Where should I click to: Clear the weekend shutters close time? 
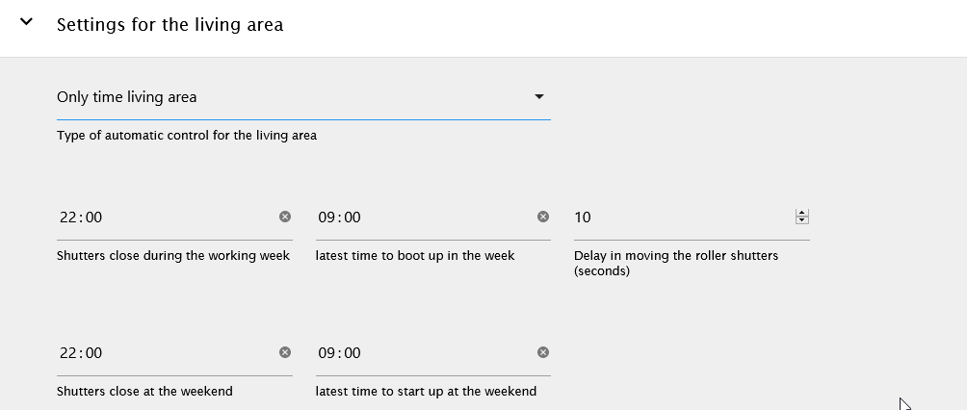pos(285,353)
